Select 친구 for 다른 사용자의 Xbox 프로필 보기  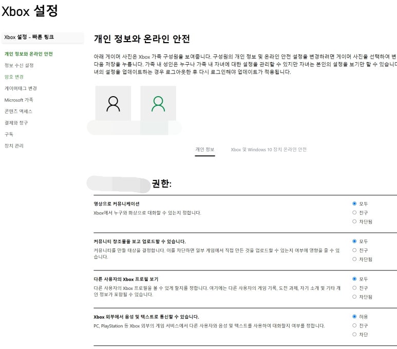[x=354, y=288]
